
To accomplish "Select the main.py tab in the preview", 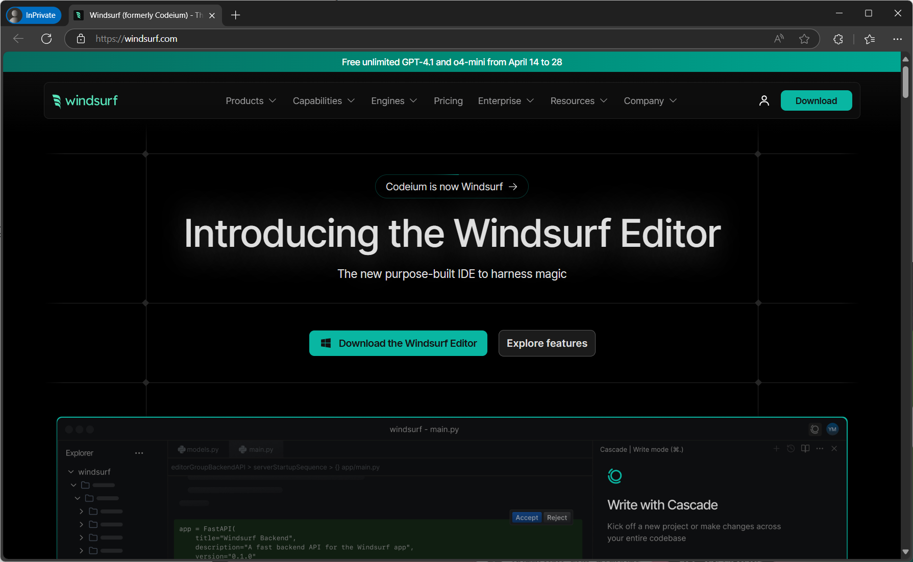I will click(256, 449).
